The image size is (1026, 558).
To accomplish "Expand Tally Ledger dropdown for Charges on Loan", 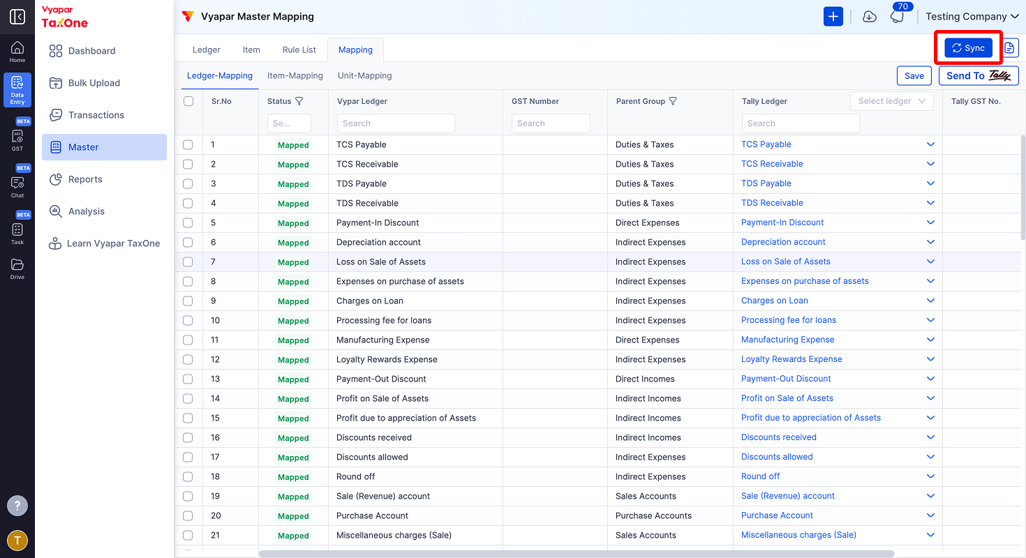I will click(930, 301).
